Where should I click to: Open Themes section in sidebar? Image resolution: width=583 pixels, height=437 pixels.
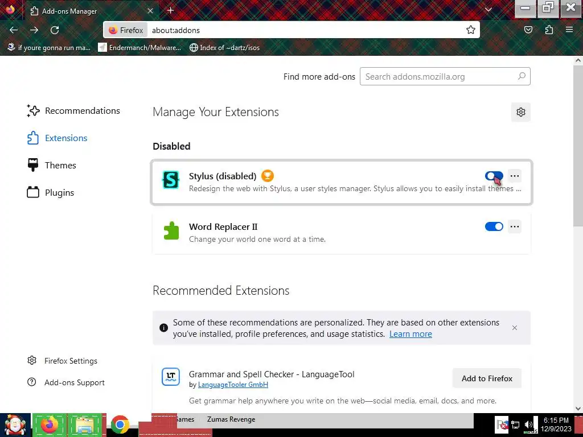pos(51,166)
